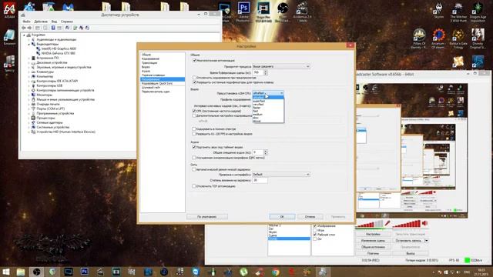This screenshot has height=277, width=493.
Task: Select the highlighted scene in OBS scenes list
Action: 289,239
